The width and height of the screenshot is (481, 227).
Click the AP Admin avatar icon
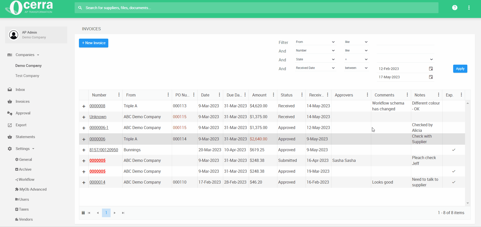click(x=14, y=35)
